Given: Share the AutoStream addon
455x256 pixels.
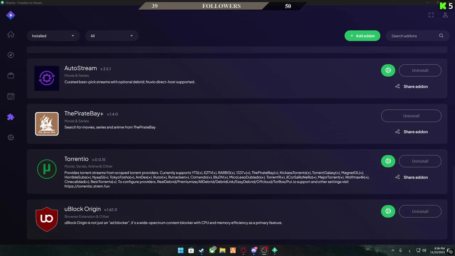Looking at the screenshot, I should pyautogui.click(x=411, y=86).
